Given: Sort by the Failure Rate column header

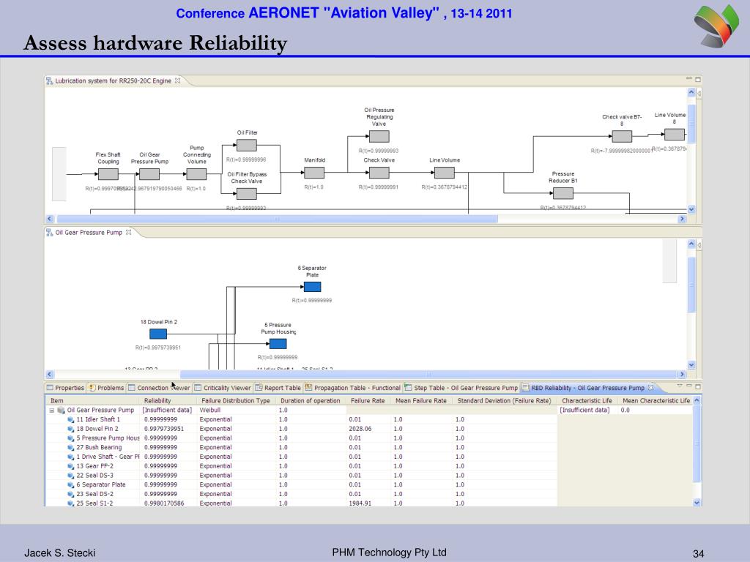Looking at the screenshot, I should point(368,400).
